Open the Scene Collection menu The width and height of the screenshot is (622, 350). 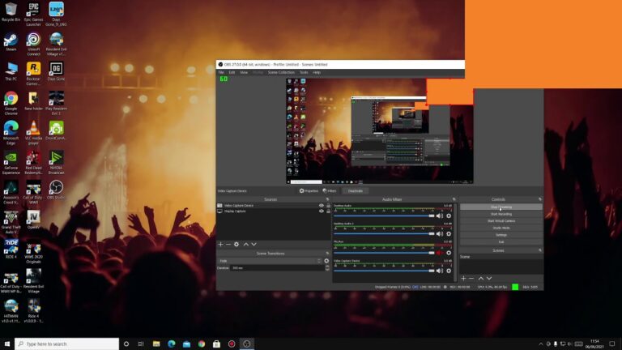pyautogui.click(x=281, y=72)
